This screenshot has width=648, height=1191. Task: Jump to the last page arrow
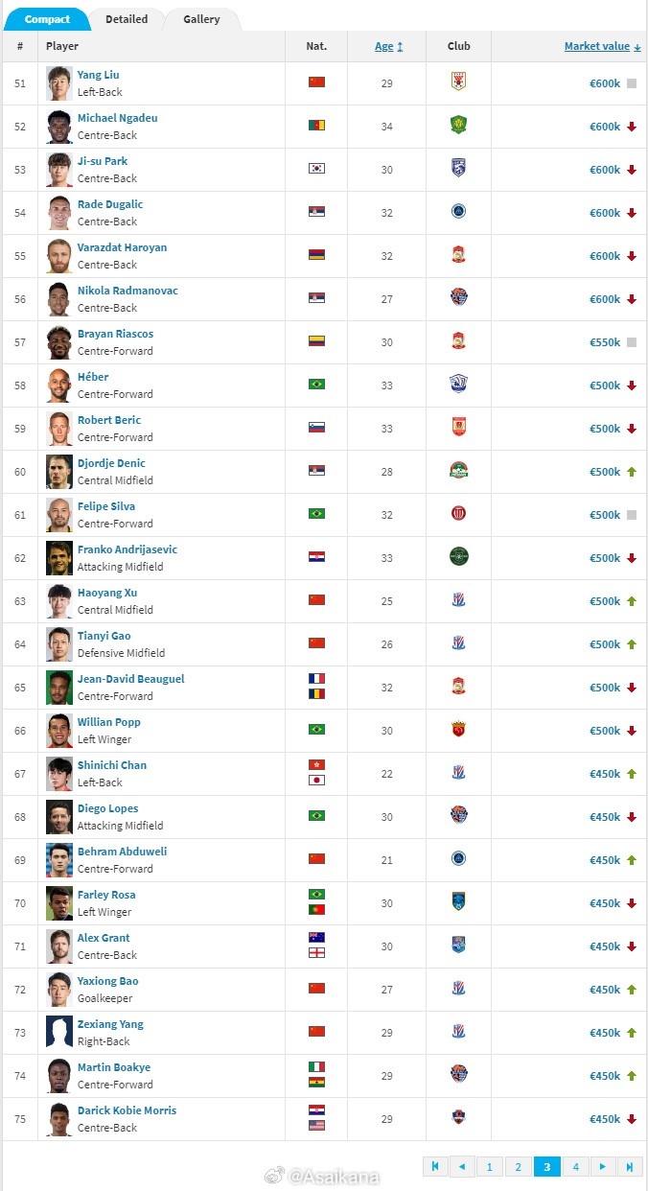pos(630,1166)
